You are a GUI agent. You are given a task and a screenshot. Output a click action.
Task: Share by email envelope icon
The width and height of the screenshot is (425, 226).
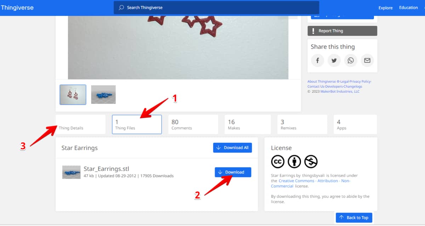click(x=367, y=60)
